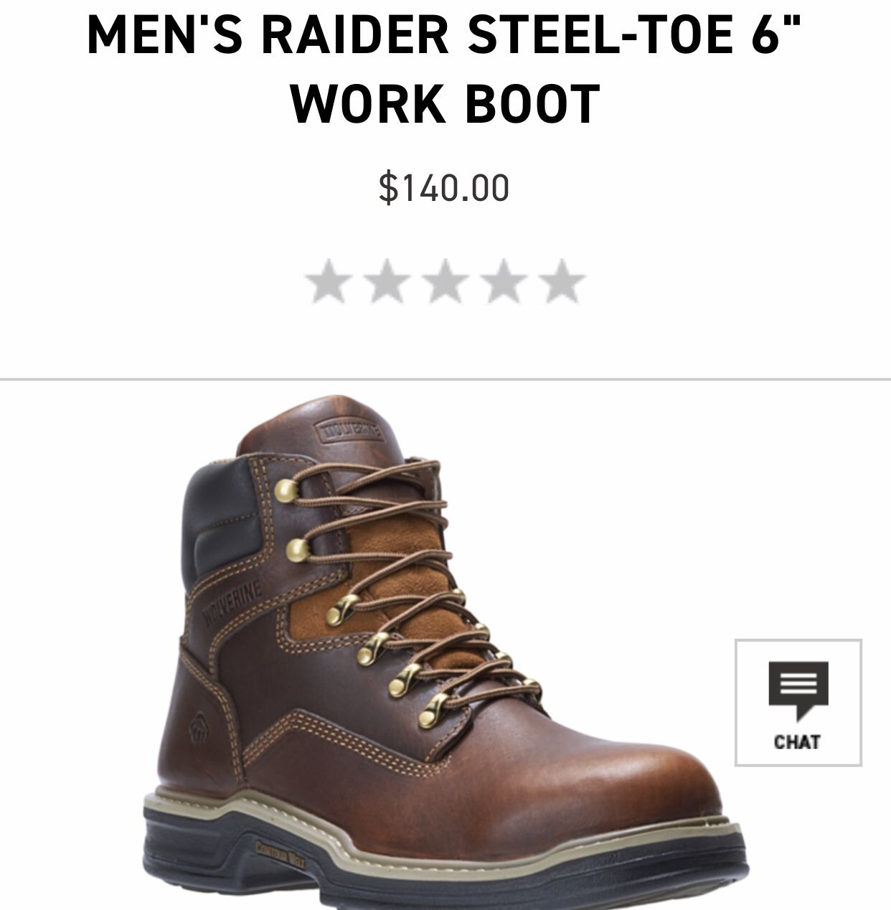
Task: Open the Chat support widget
Action: point(798,703)
